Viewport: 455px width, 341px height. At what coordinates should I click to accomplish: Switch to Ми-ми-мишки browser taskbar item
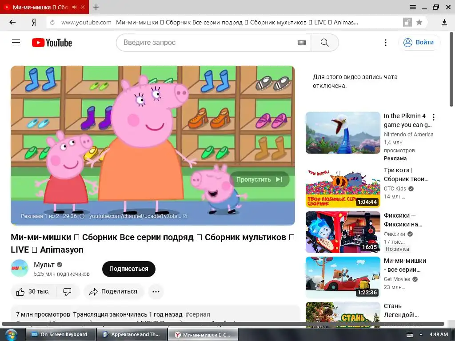point(203,335)
